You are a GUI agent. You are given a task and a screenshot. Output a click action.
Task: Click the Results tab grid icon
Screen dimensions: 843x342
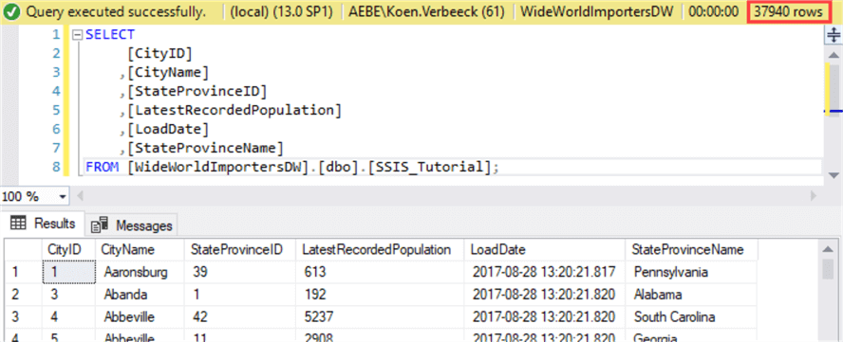tap(18, 224)
